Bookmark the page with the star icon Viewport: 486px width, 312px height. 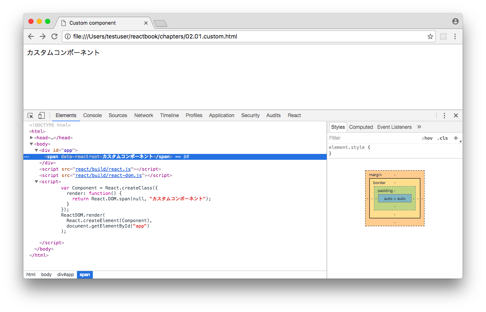pos(430,36)
